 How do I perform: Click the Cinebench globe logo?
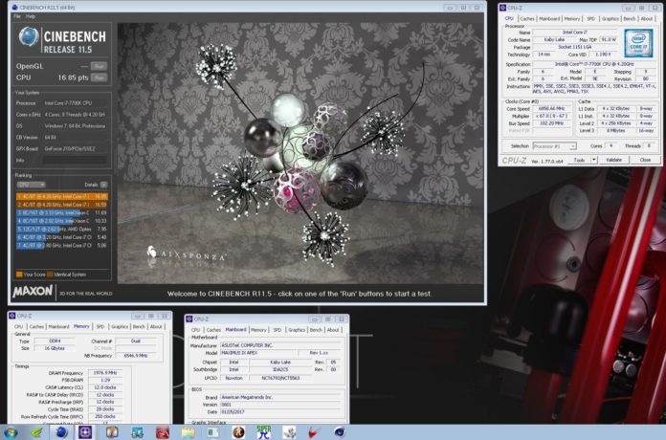pyautogui.click(x=29, y=36)
